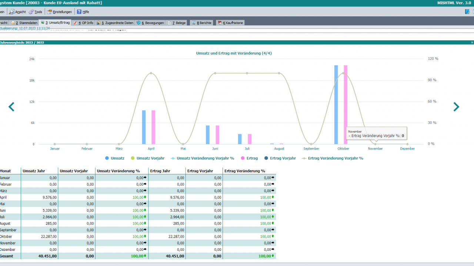The image size is (474, 266).
Task: Click the Umsatz Veränderung % column header
Action: click(x=118, y=171)
